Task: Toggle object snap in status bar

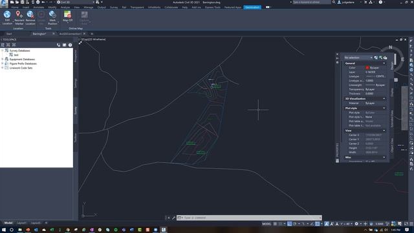Action: [x=318, y=224]
